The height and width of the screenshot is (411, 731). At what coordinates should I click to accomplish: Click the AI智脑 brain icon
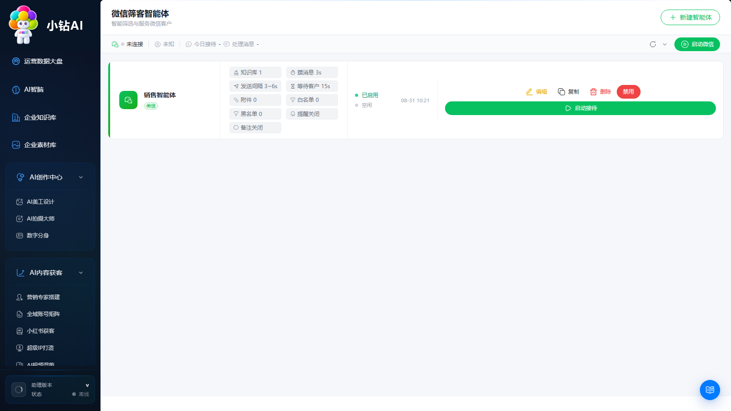(16, 90)
